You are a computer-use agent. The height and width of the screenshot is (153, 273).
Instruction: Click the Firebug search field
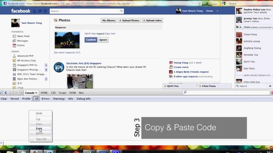[226, 93]
